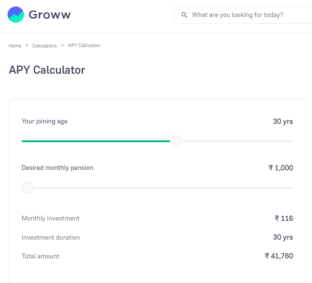Click the 'Desired monthly pension' label
Viewport: 312px width, 283px height.
(x=58, y=168)
